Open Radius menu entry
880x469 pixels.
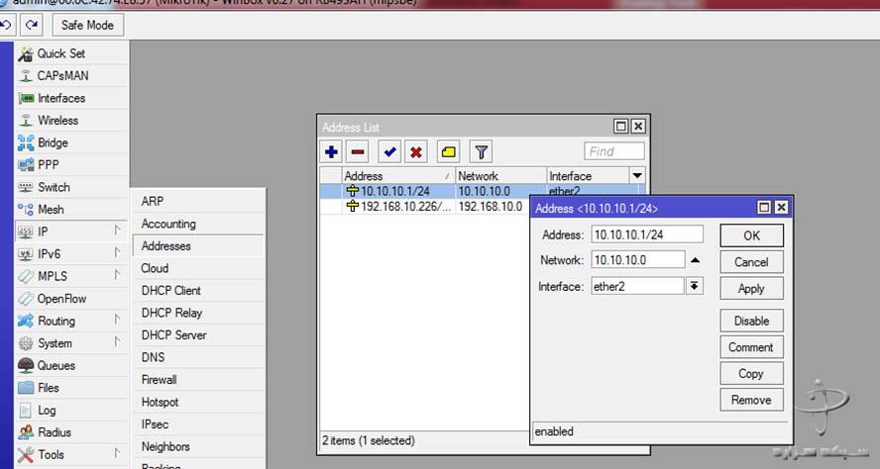click(x=70, y=432)
